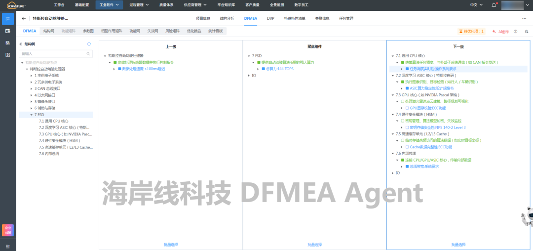Image resolution: width=533 pixels, height=251 pixels.
Task: Toggle blue square on 数据处理速度:<100ms延迟
Action: point(119,69)
